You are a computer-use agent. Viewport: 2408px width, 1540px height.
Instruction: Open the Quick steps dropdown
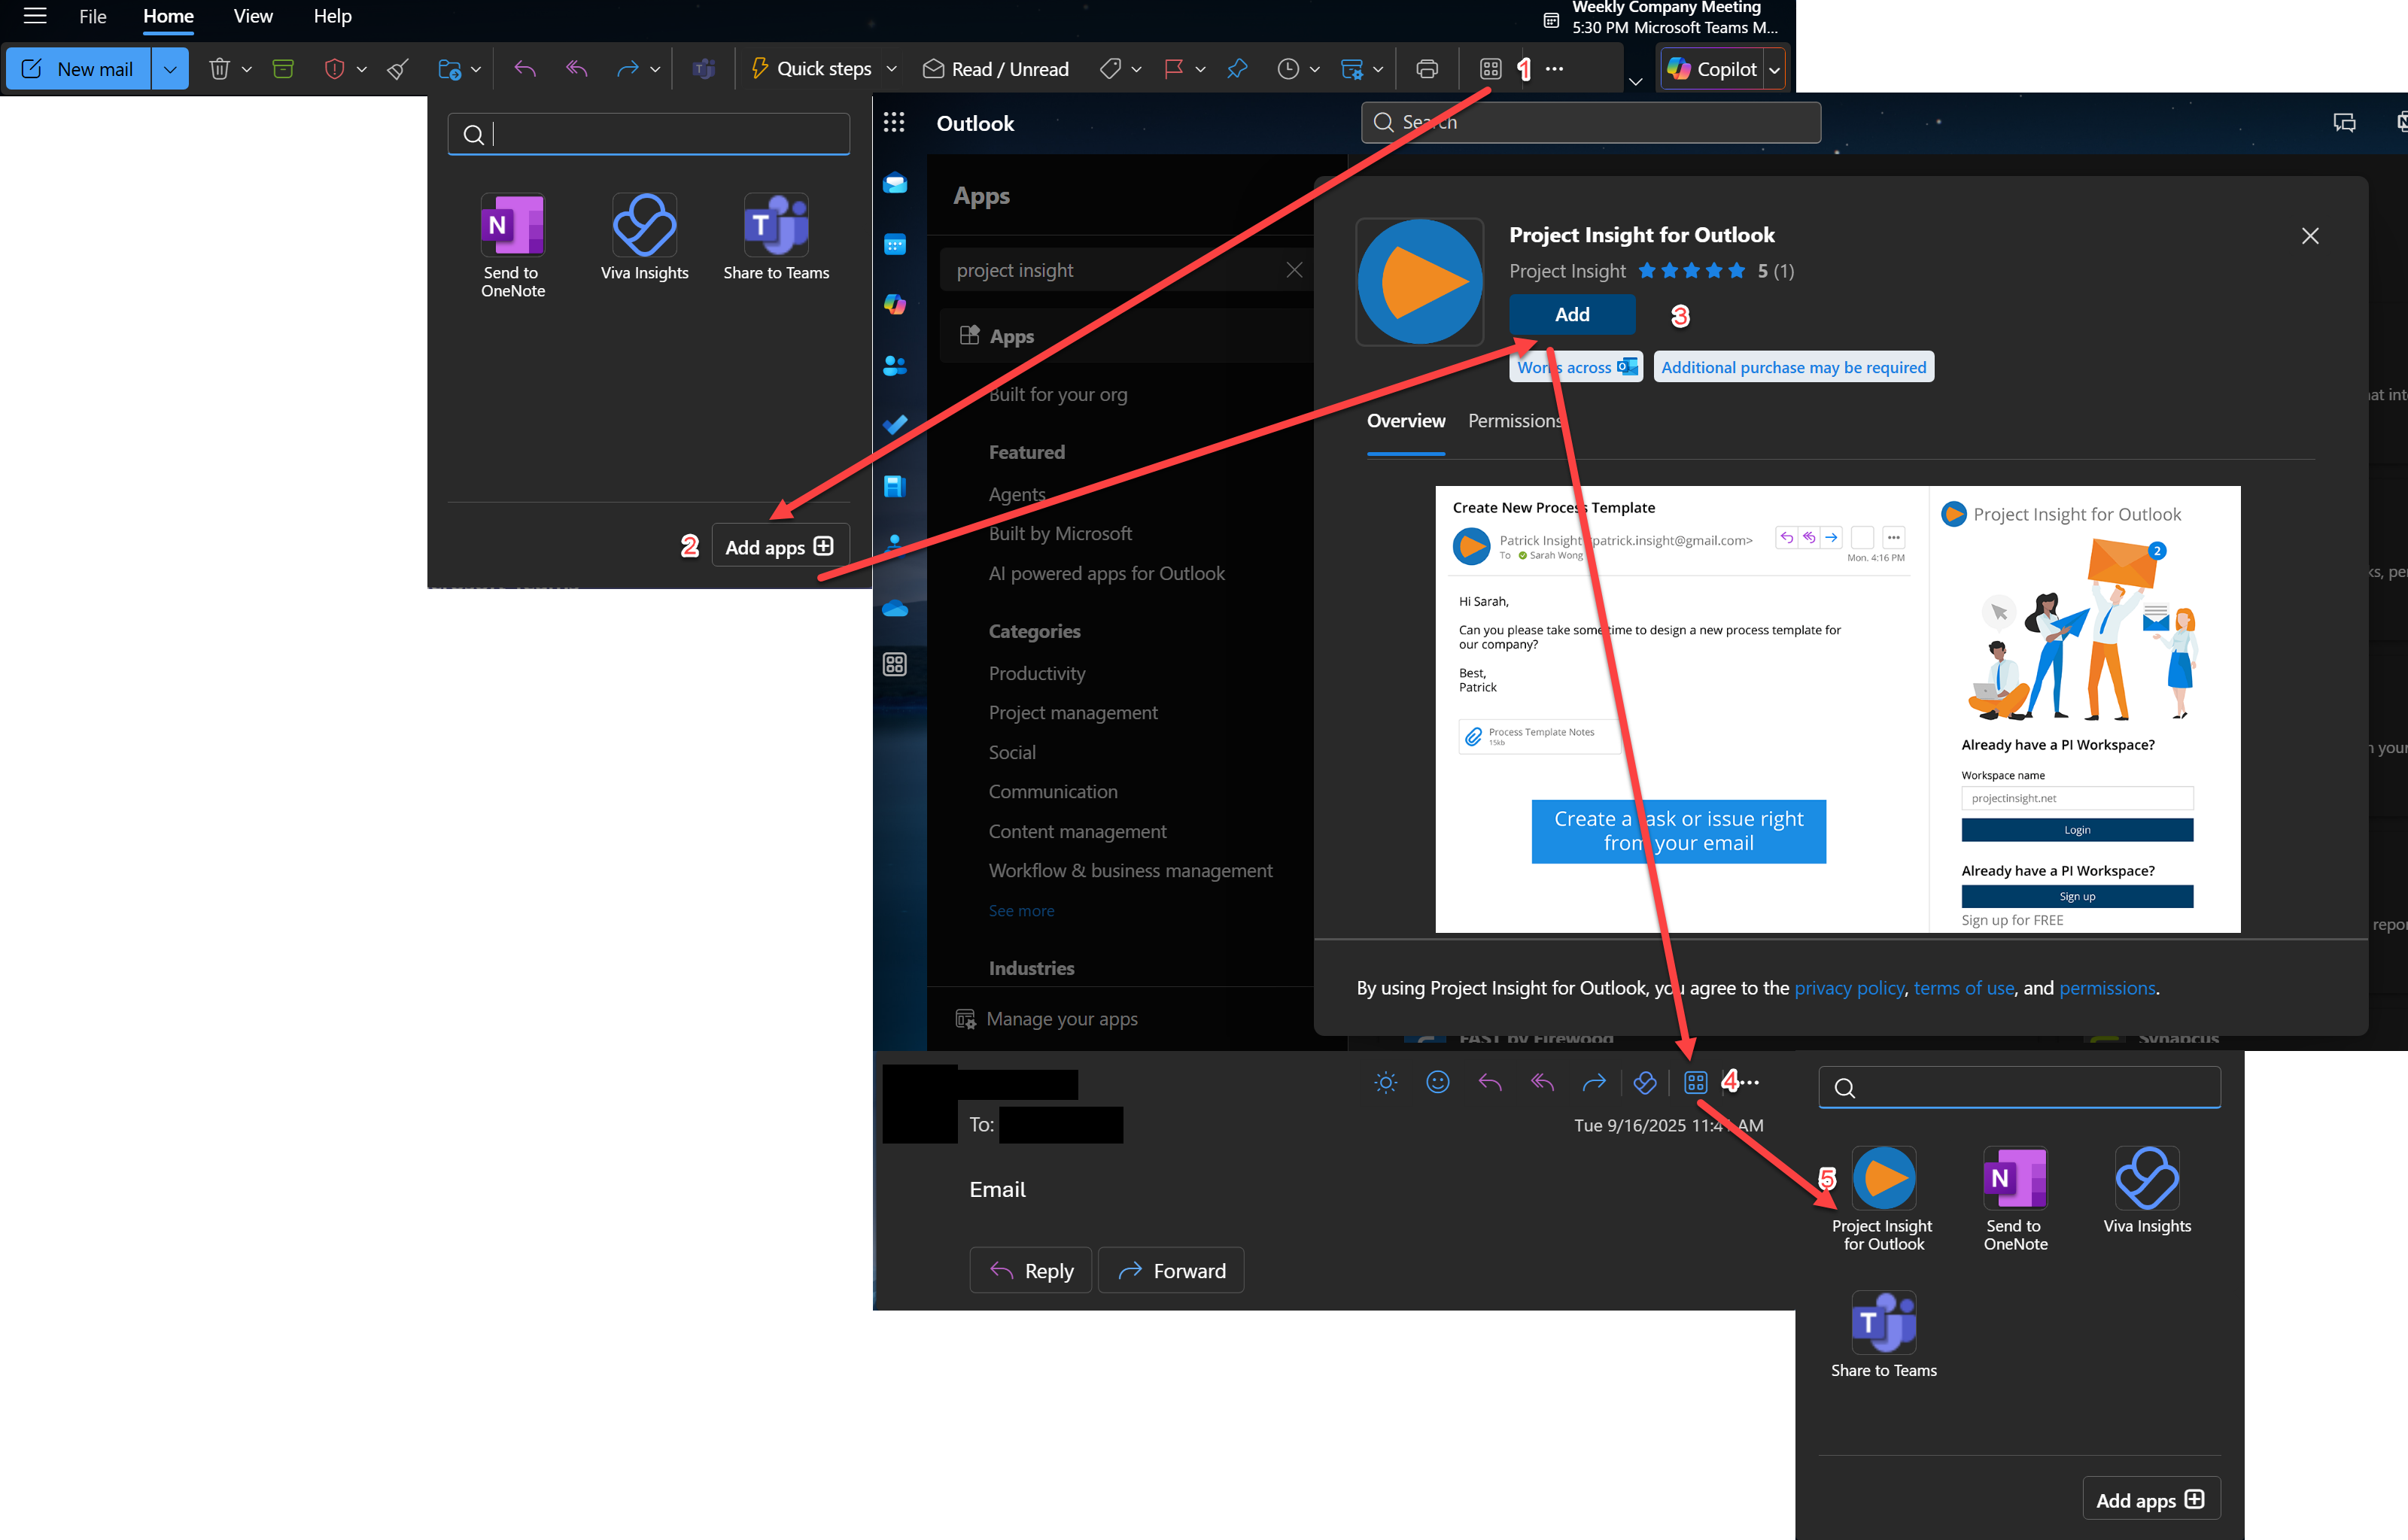[893, 68]
